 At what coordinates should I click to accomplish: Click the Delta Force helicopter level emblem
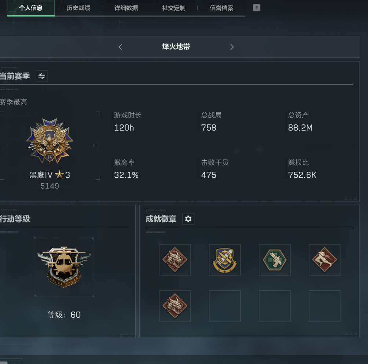pyautogui.click(x=64, y=267)
